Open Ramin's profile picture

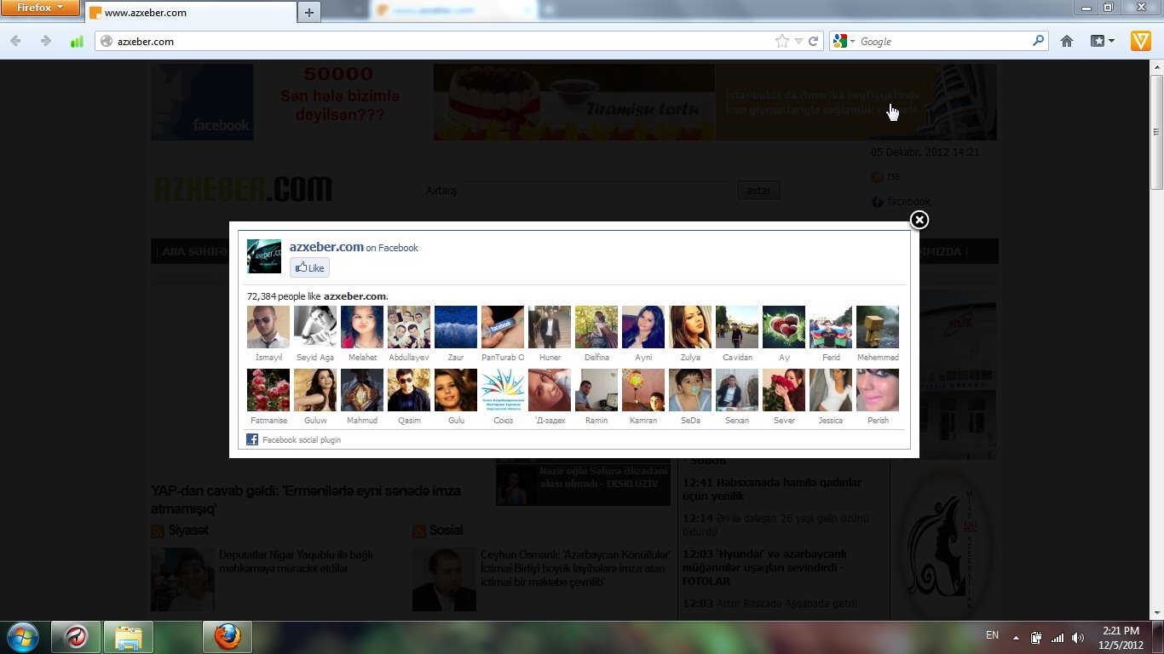(596, 390)
